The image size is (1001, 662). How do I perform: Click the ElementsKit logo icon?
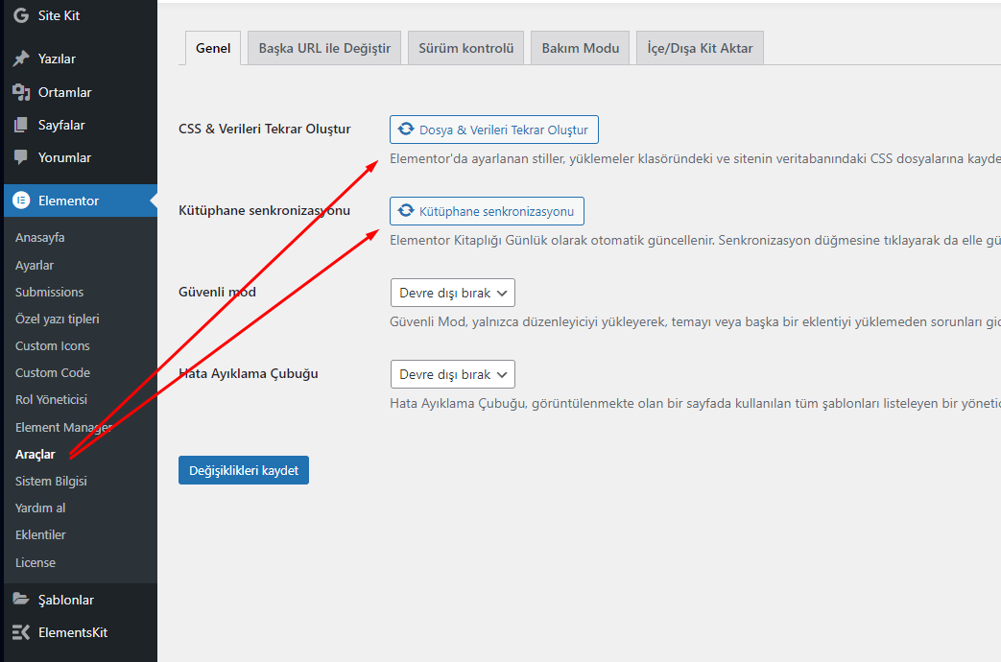pos(21,632)
